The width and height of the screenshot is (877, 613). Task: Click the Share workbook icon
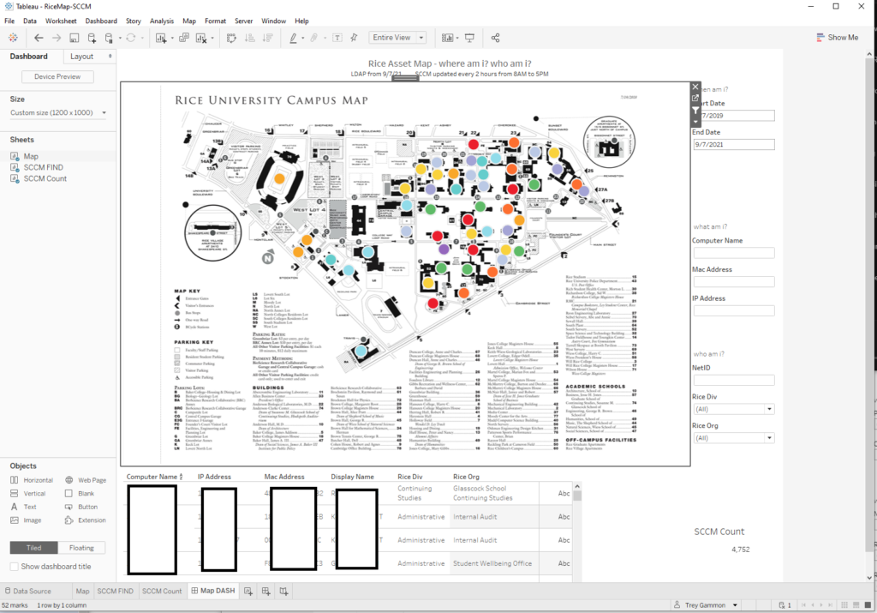[495, 38]
